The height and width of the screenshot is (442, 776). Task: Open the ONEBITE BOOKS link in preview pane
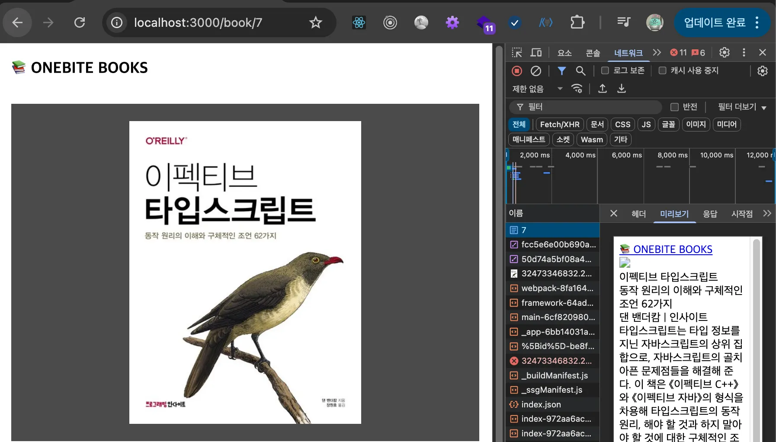coord(673,249)
